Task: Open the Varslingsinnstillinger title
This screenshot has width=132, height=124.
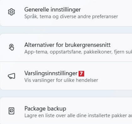Action: pyautogui.click(x=51, y=73)
